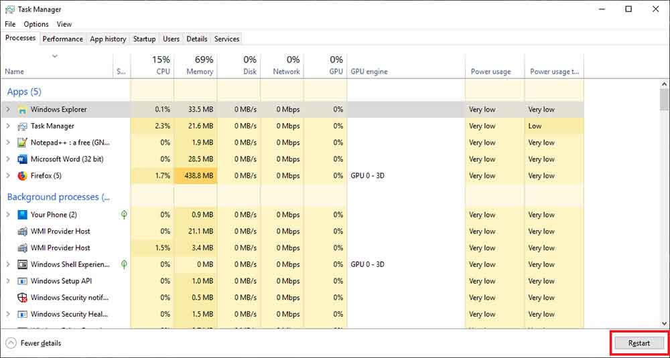This screenshot has height=358, width=670.
Task: Sort by the Name column header
Action: pyautogui.click(x=57, y=66)
